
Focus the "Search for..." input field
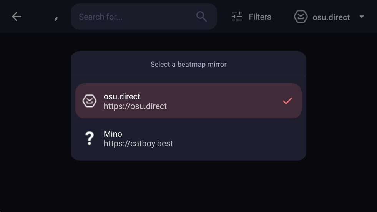click(x=135, y=17)
